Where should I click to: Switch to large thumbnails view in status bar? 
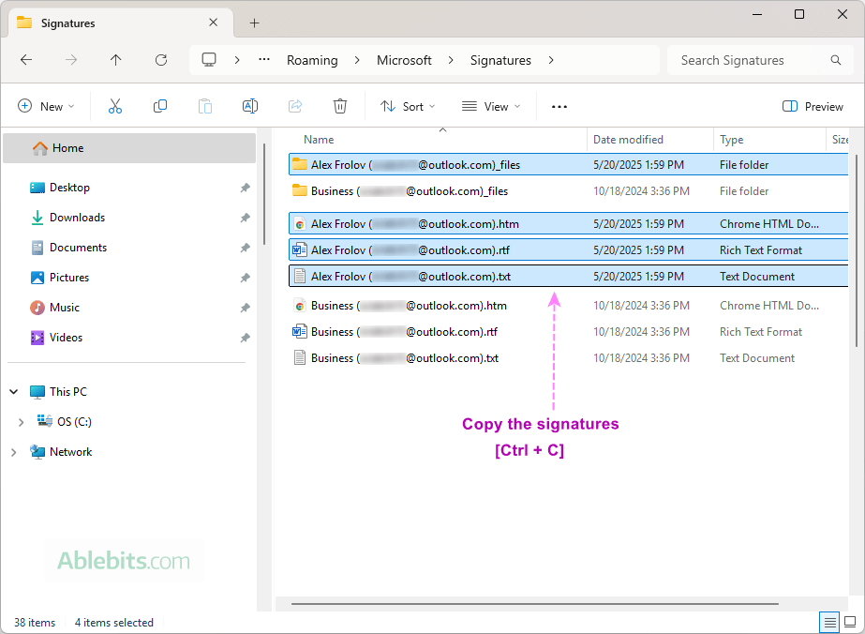pyautogui.click(x=850, y=623)
